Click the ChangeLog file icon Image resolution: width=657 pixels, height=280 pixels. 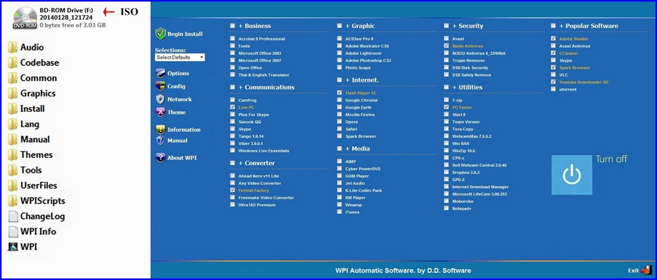tap(13, 216)
